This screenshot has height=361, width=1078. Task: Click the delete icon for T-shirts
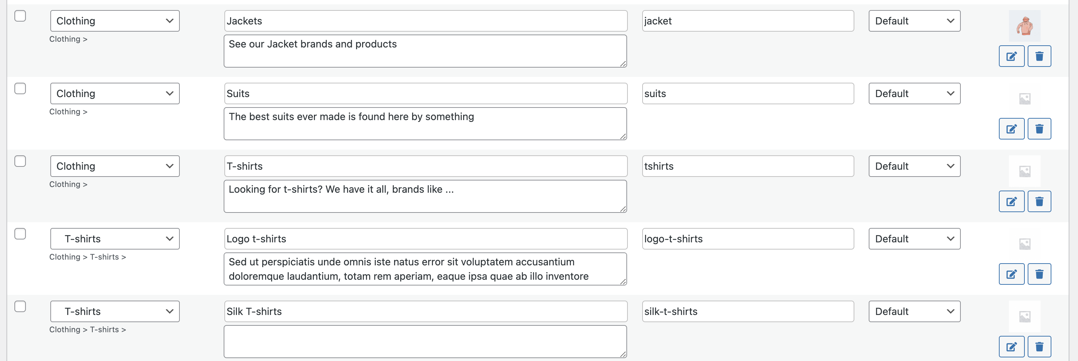coord(1040,201)
